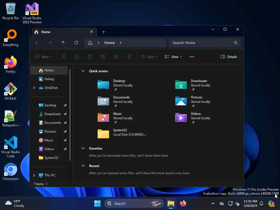
Task: Click the Delete trash icon
Action: (x=129, y=57)
